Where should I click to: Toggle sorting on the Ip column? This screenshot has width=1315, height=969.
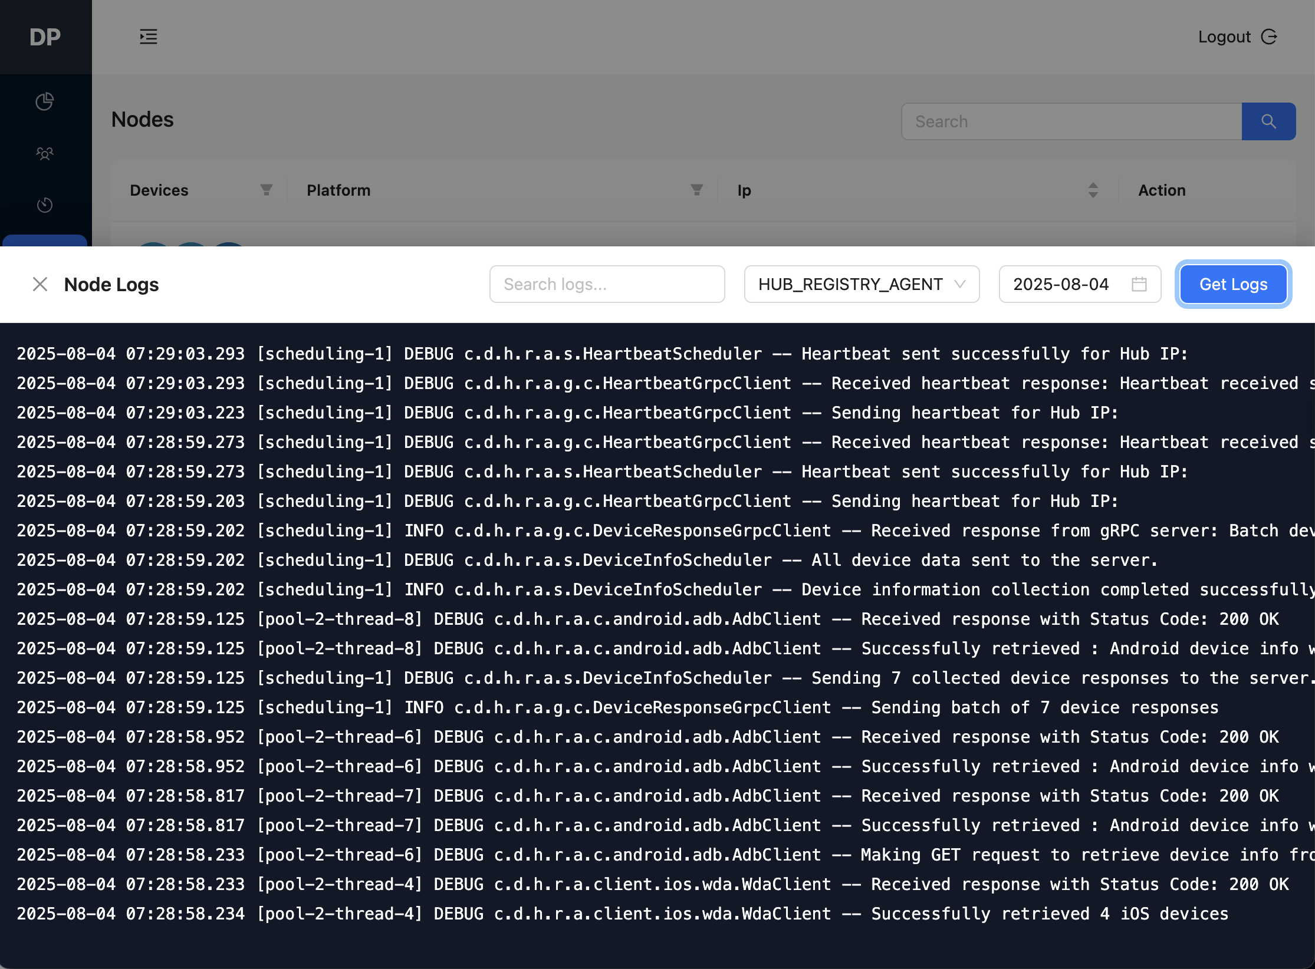click(x=1094, y=190)
